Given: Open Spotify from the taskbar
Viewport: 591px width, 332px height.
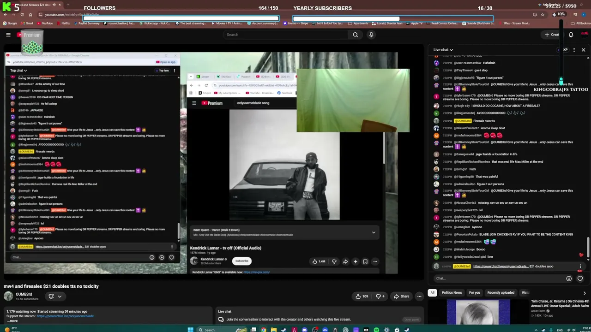Looking at the screenshot, I should [376, 330].
